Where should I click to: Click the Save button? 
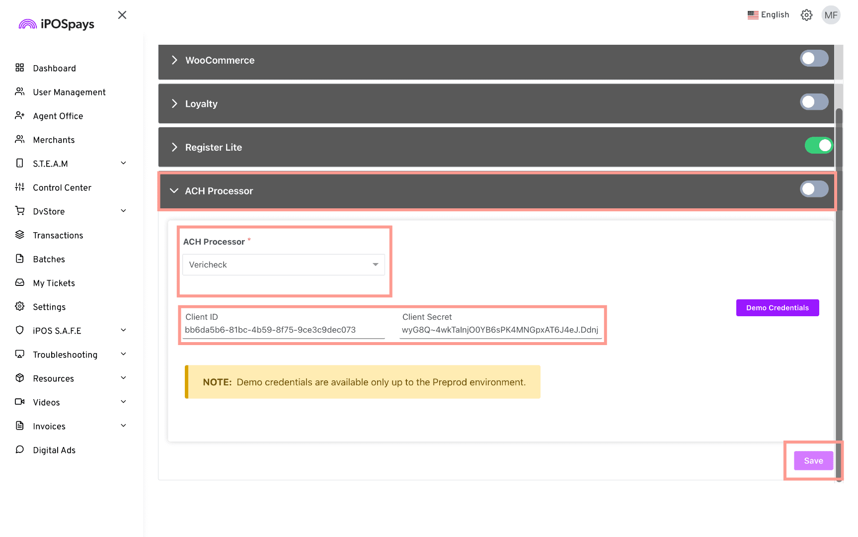tap(813, 461)
